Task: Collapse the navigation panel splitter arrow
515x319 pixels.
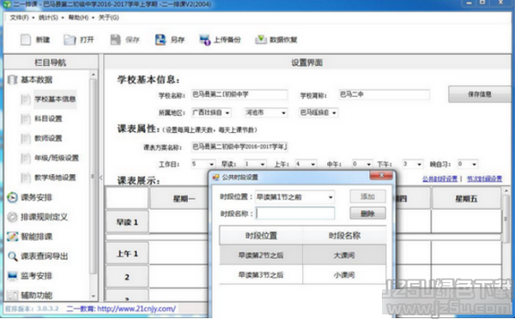Action: click(101, 178)
